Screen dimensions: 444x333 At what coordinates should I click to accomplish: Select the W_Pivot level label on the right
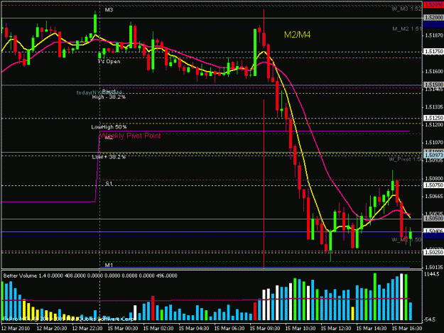406,159
